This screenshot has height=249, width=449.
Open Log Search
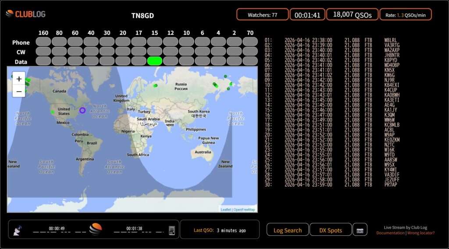pyautogui.click(x=287, y=230)
